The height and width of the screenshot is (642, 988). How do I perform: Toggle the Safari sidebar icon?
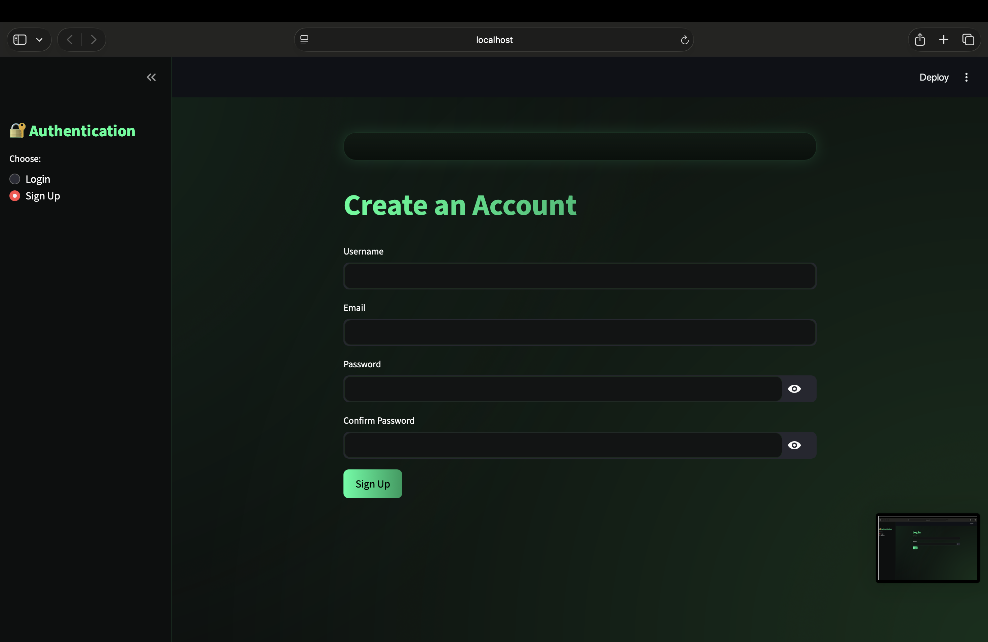(x=20, y=40)
